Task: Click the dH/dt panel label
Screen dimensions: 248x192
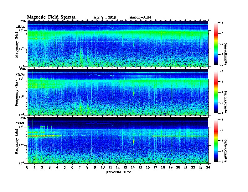Action: [x=20, y=26]
